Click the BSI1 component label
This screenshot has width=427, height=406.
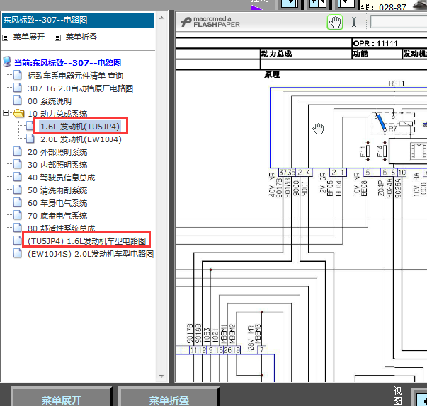[397, 83]
